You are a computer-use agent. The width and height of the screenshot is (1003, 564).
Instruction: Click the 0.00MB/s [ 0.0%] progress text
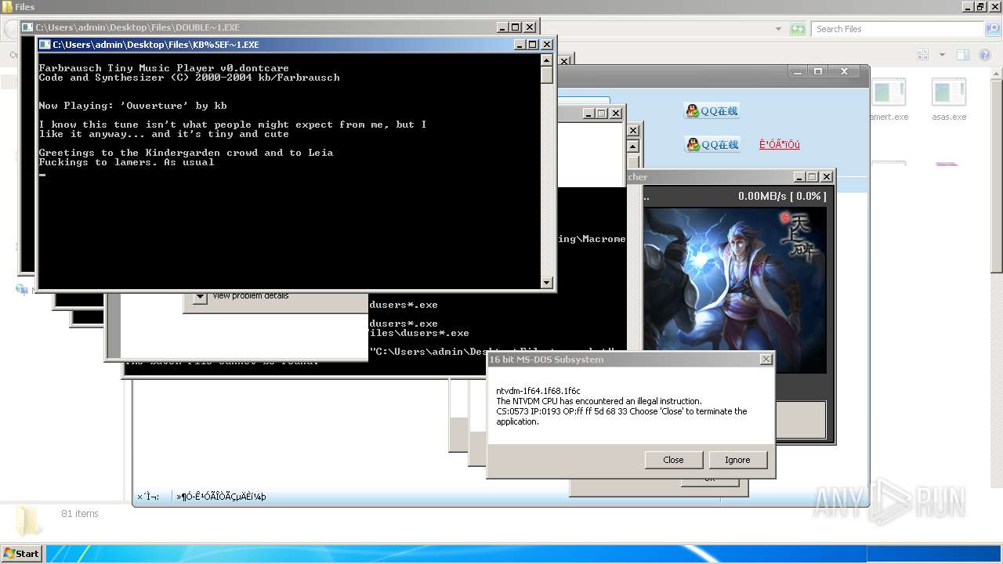(x=782, y=196)
